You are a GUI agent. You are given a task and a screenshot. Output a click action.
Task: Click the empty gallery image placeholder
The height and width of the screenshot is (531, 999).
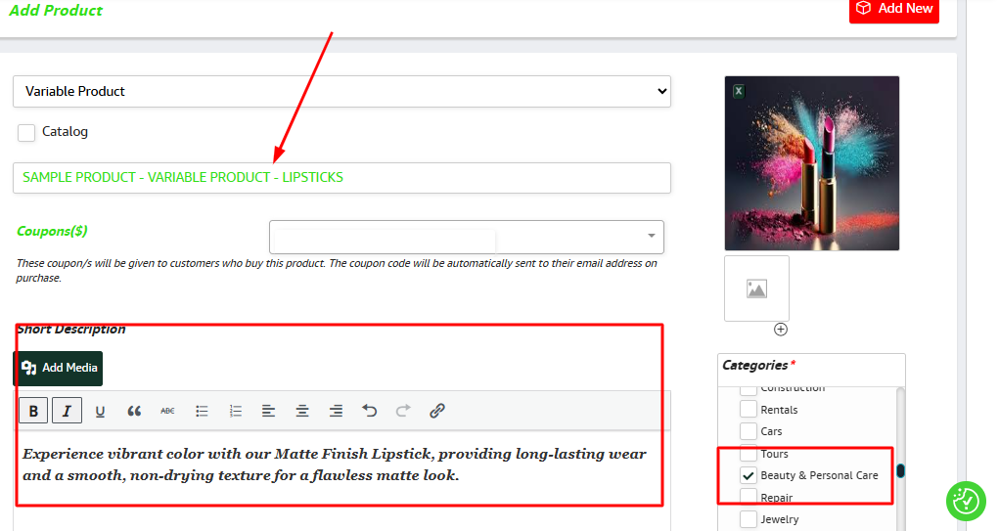click(757, 288)
